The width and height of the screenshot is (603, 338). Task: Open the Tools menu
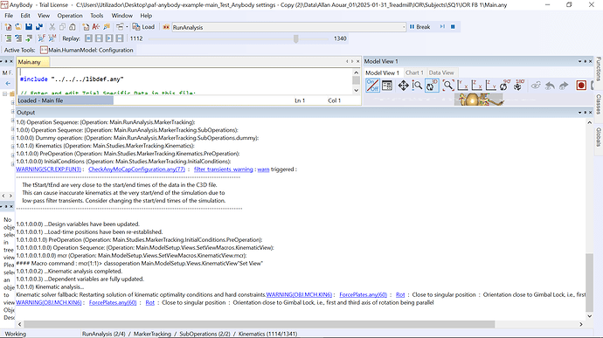[96, 16]
